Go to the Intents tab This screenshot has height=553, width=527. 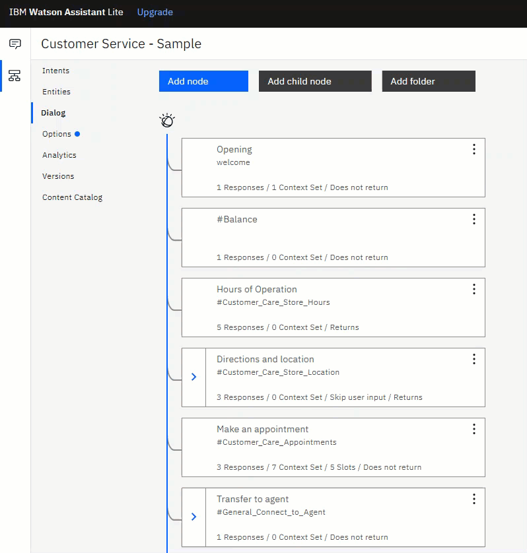tap(55, 71)
